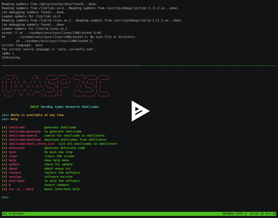Click the '/opt/protostar/bin/final0' symbols line
Screen dimensions: 278x218
[49, 4]
